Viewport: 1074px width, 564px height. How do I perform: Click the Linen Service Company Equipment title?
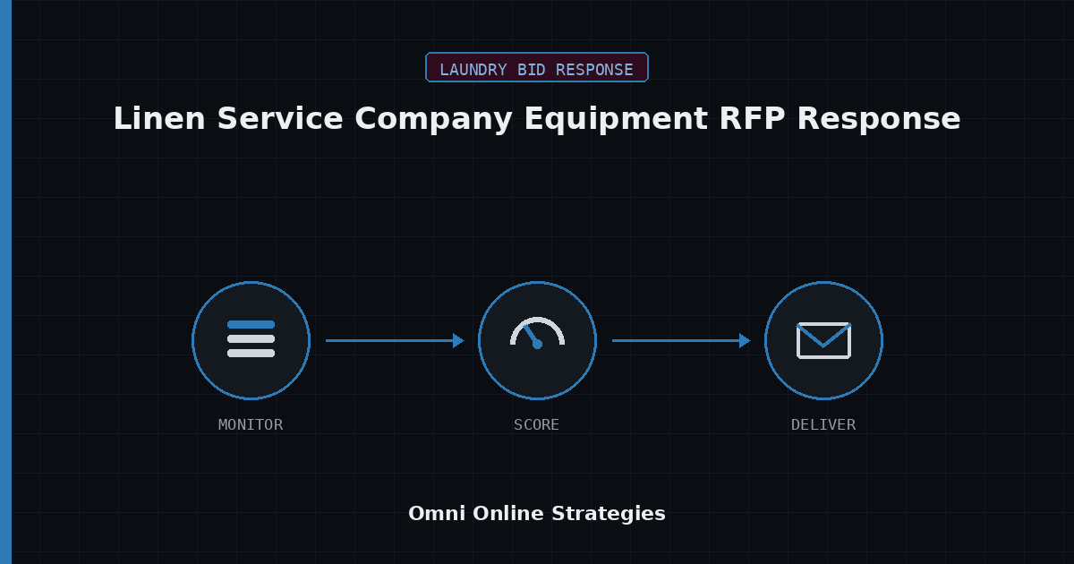pos(537,118)
